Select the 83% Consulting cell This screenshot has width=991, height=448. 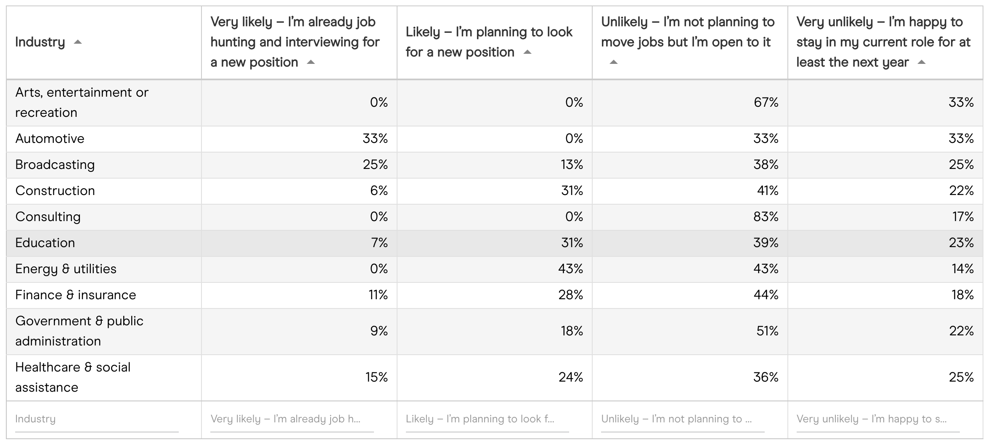click(x=690, y=217)
